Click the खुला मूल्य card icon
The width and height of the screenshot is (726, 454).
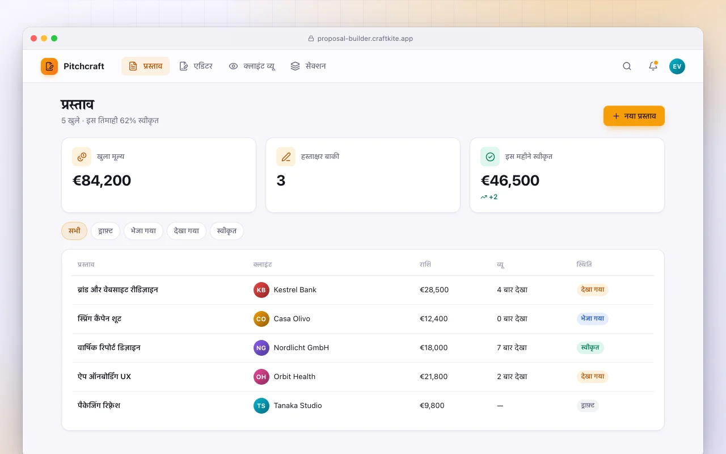click(82, 157)
